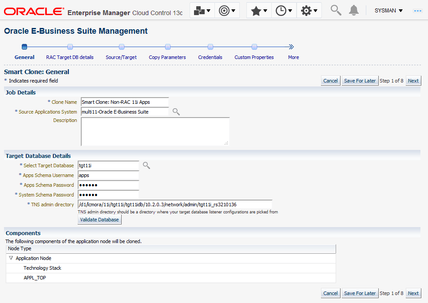Open the SYSMAN user dropdown
428x303 pixels.
click(388, 10)
